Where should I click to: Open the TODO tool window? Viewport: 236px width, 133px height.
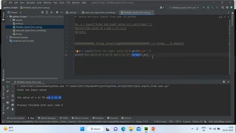coord(64,118)
